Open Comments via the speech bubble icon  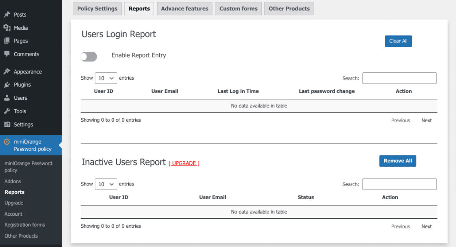(7, 54)
